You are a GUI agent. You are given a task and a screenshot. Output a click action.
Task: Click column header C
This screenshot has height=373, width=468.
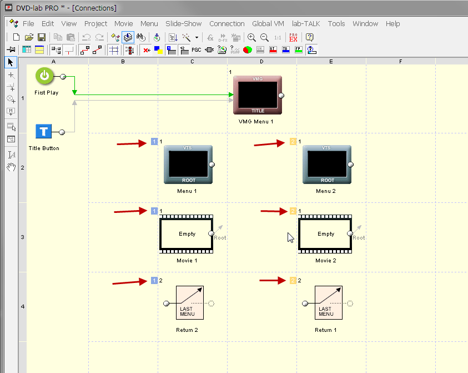pos(192,61)
